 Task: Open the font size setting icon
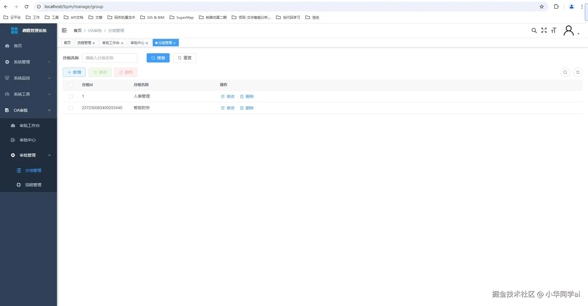(554, 31)
